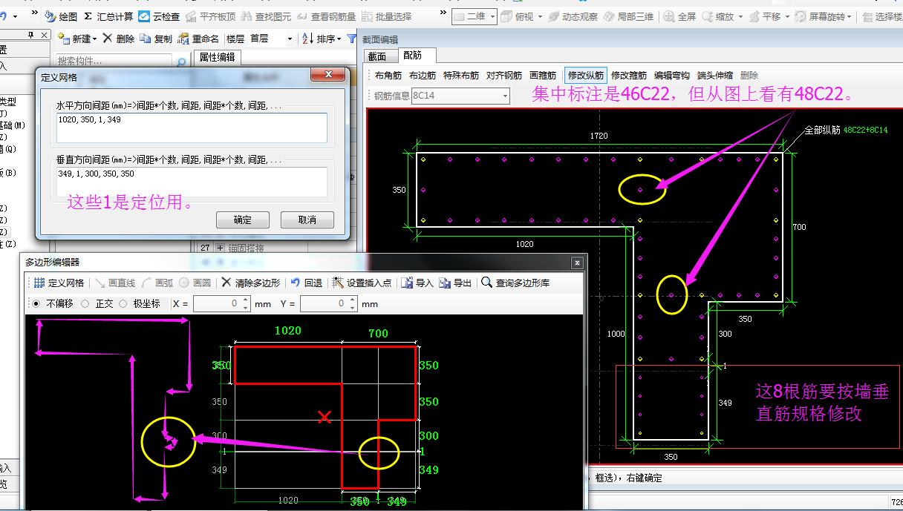Viewport: 903px width, 511px height.
Task: Click 修改箍筋 modify stirrup command
Action: coord(629,76)
